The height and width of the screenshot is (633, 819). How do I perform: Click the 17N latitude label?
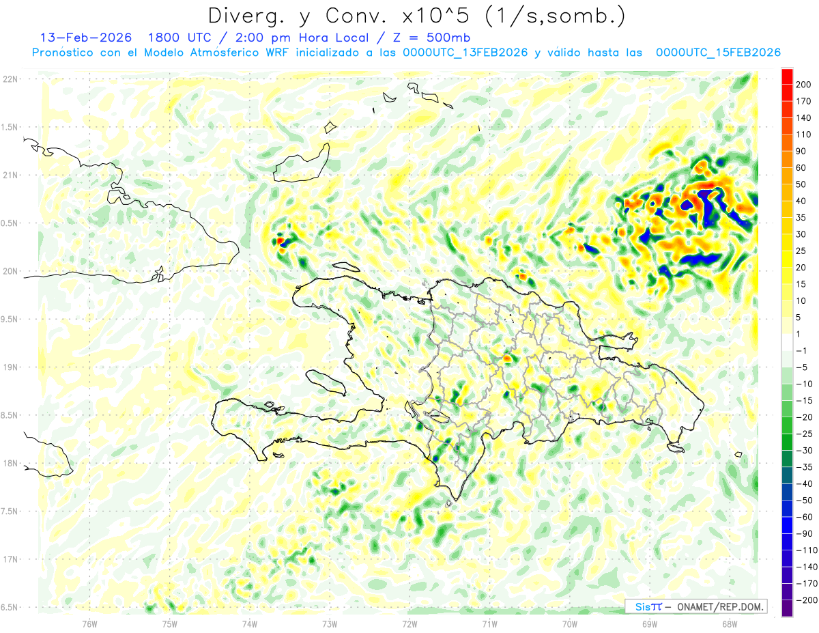tap(10, 559)
